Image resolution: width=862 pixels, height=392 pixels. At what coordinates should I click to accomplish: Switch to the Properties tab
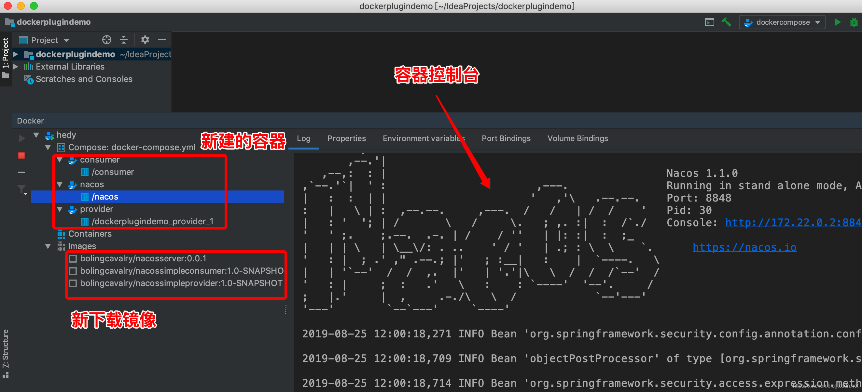(x=346, y=138)
